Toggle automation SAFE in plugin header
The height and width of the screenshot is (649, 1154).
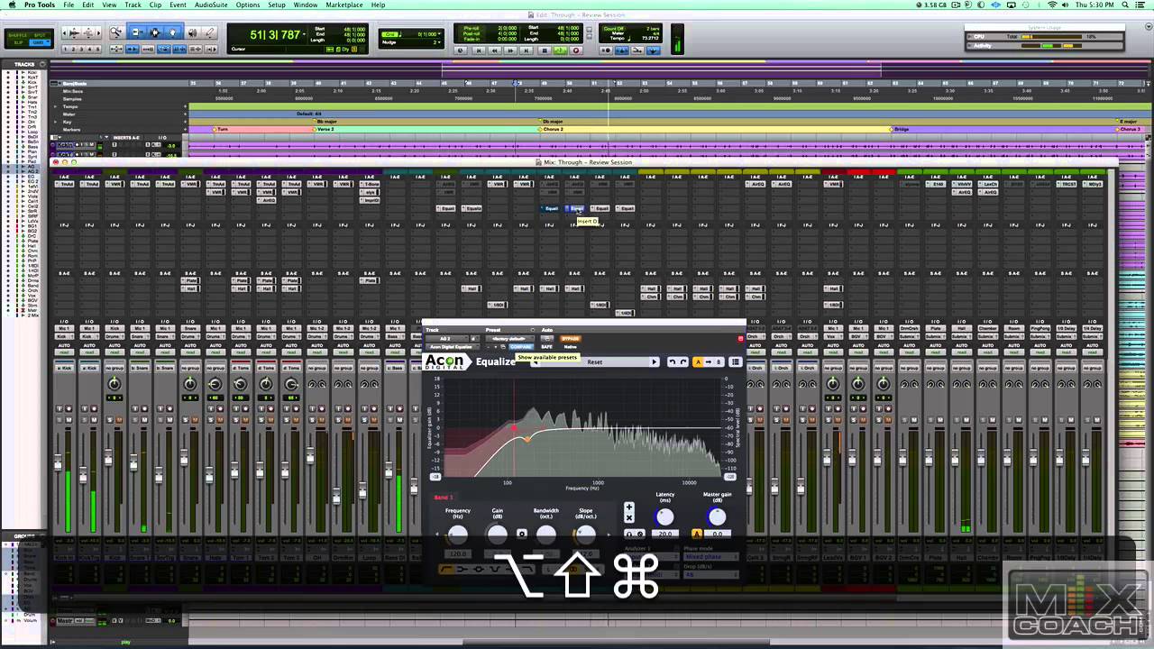coord(546,347)
